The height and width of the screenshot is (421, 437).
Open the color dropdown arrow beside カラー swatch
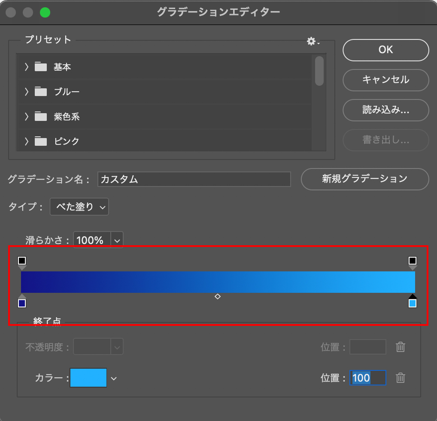coord(114,378)
